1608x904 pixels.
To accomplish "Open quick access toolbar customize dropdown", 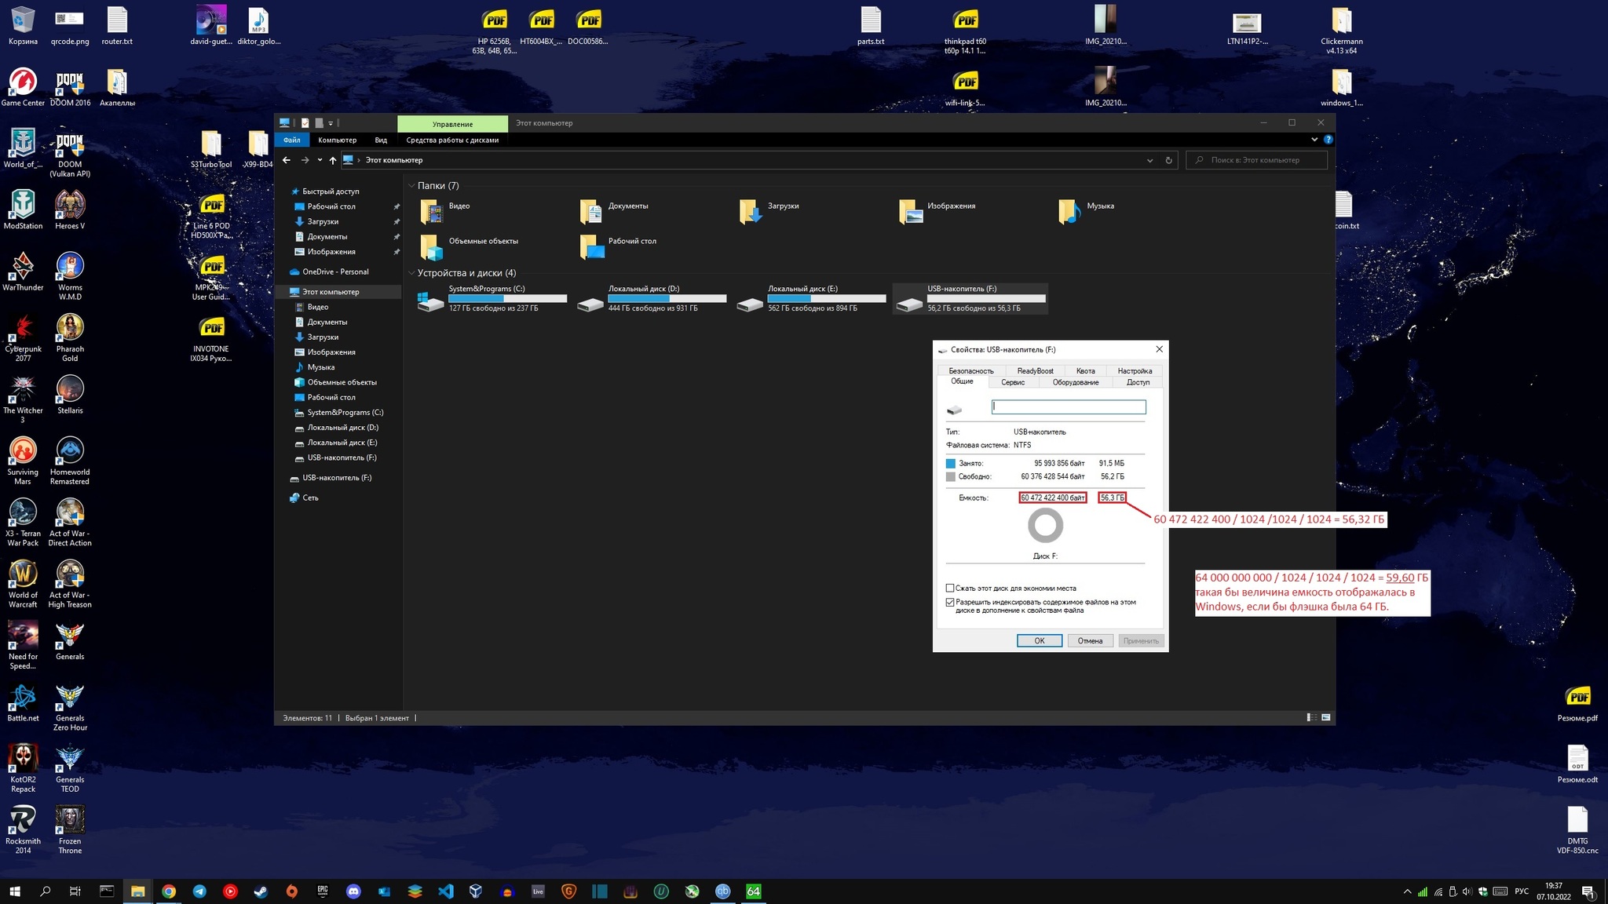I will point(331,123).
